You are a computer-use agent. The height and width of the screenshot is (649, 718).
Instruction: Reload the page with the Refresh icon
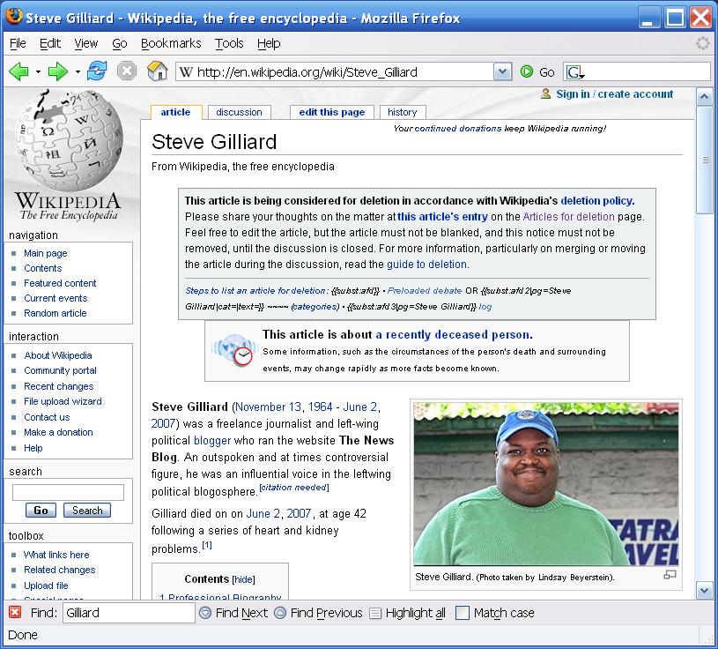97,71
